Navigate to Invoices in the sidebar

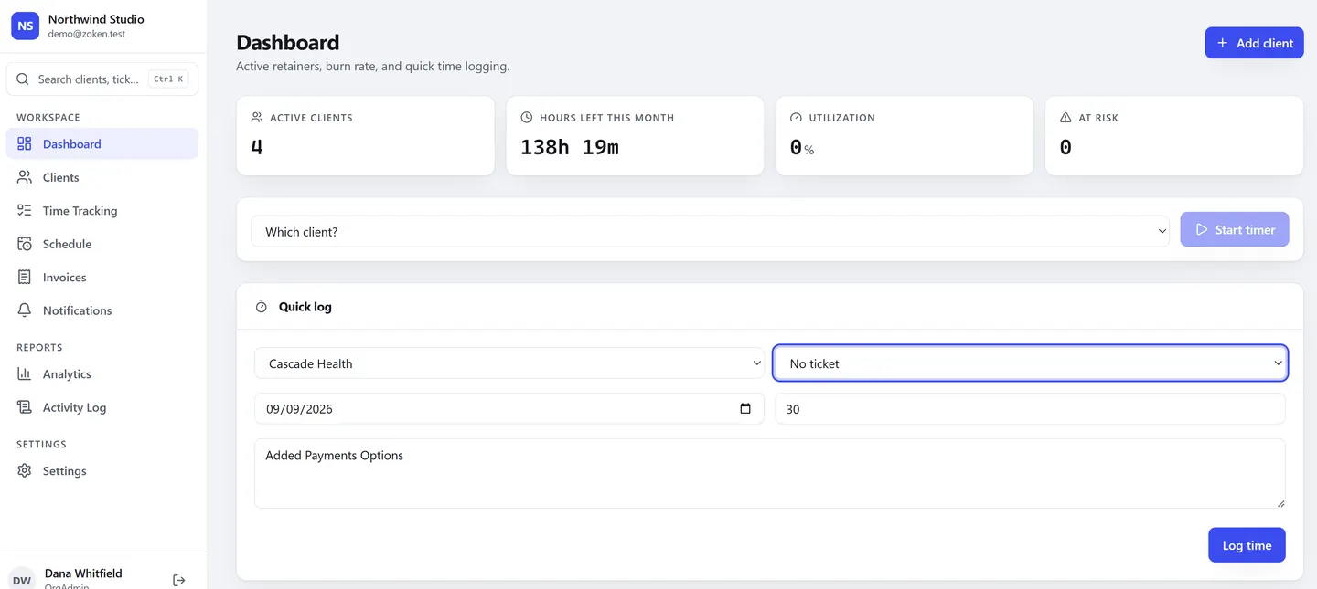click(x=102, y=277)
